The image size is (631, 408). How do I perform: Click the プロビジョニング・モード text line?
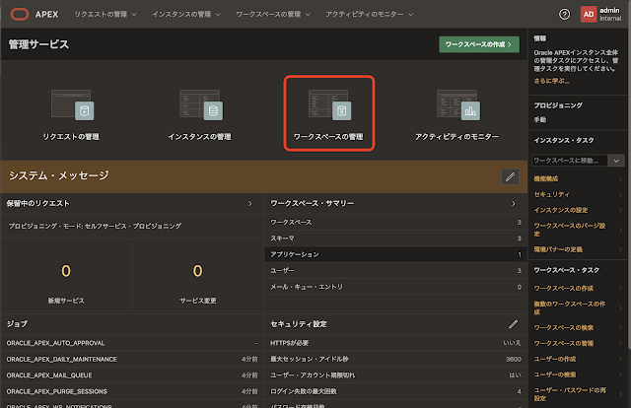point(95,226)
